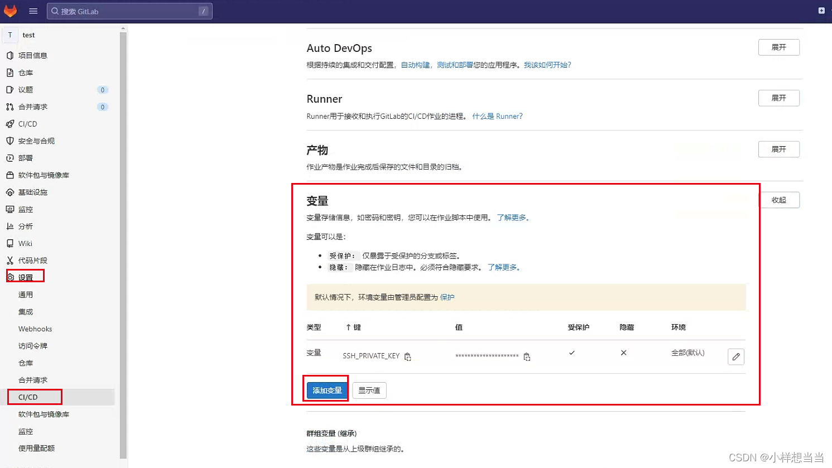The image size is (832, 468).
Task: Reveal values with the 显示值 button
Action: point(369,390)
